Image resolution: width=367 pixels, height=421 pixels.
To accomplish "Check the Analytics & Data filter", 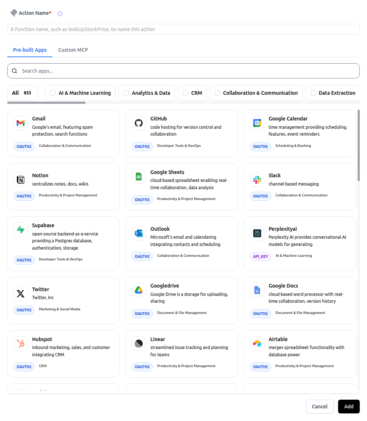I will point(126,93).
